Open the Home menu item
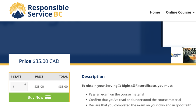196x109 pixels. 155,12
